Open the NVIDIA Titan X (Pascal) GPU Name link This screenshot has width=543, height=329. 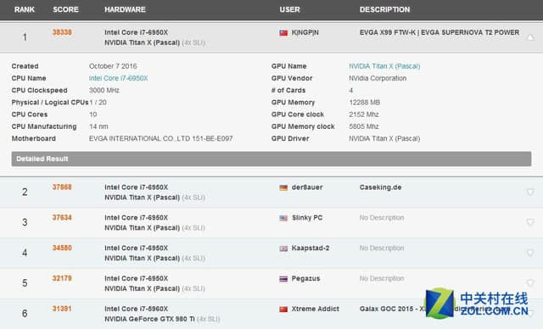point(384,66)
